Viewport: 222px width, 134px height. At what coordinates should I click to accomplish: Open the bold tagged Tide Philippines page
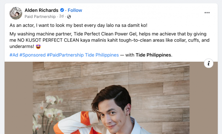pos(153,55)
